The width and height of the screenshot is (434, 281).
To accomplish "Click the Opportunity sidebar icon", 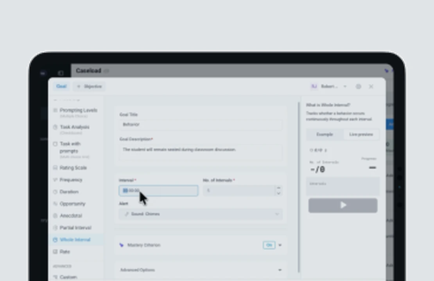I will pos(56,204).
